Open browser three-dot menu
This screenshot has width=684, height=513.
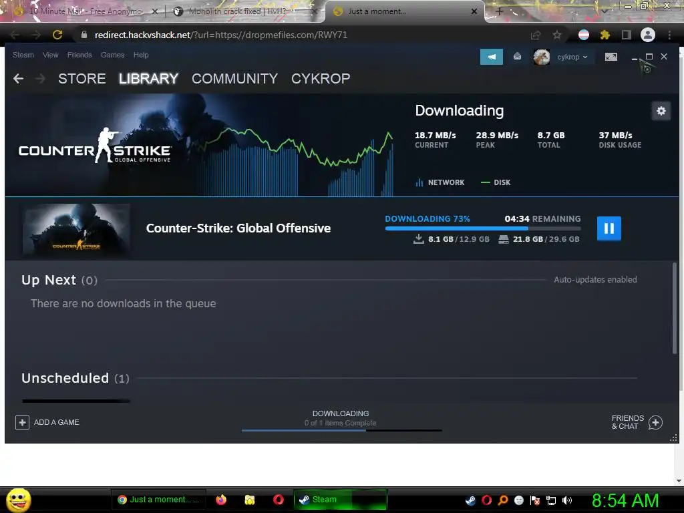tap(669, 35)
